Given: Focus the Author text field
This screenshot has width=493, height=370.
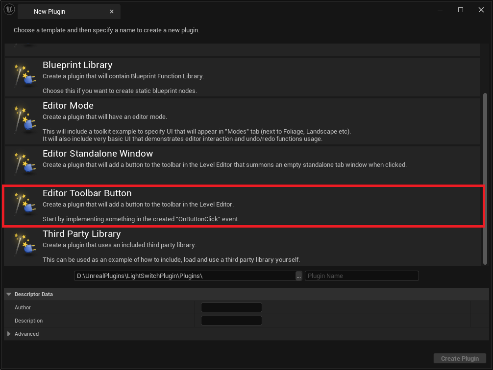Looking at the screenshot, I should pyautogui.click(x=231, y=307).
